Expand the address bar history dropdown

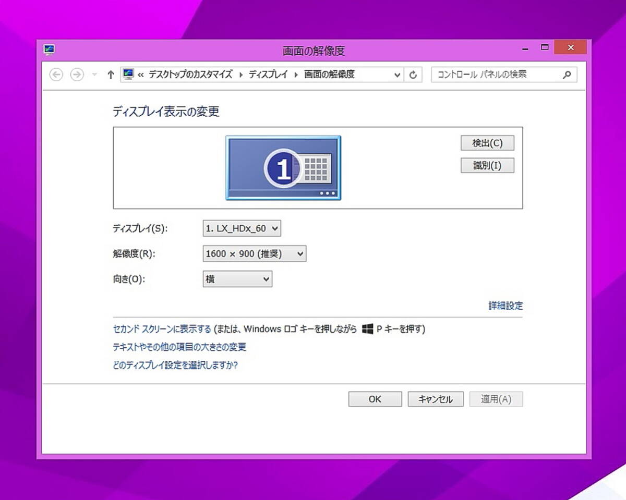397,75
